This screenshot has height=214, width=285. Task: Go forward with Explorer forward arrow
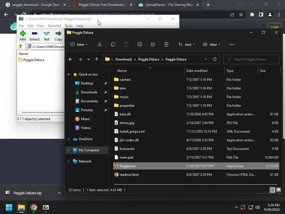coord(80,59)
